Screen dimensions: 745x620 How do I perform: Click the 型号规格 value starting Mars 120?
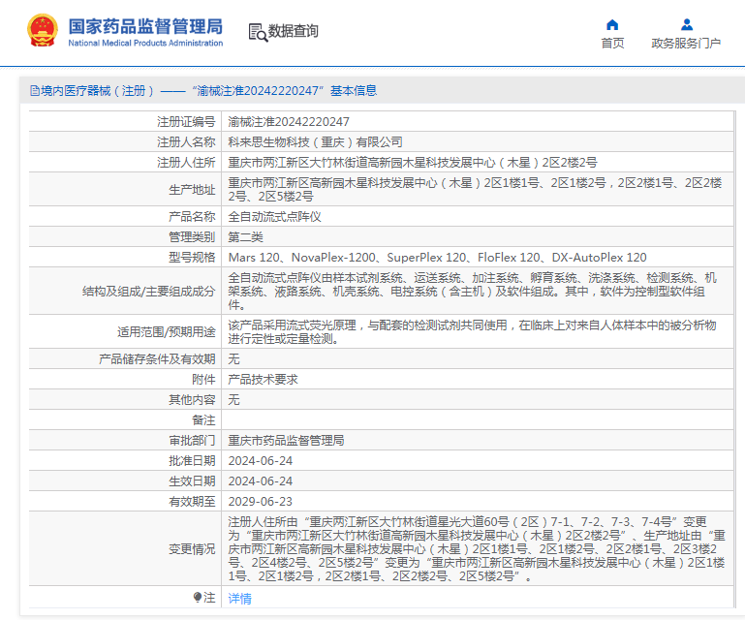(x=437, y=258)
